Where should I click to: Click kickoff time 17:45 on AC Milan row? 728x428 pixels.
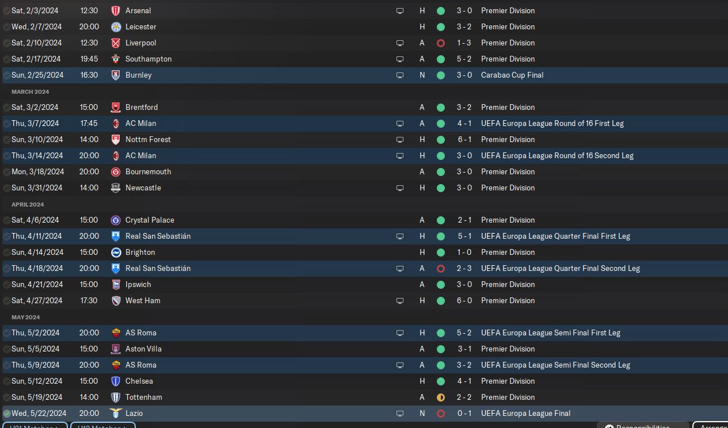point(89,123)
